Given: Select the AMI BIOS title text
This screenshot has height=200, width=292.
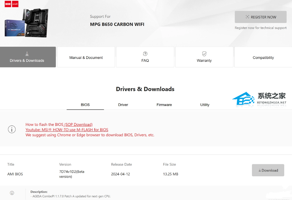Looking at the screenshot, I should (15, 174).
